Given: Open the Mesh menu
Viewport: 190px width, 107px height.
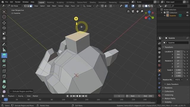Looking at the screenshot, I should (x=54, y=6).
